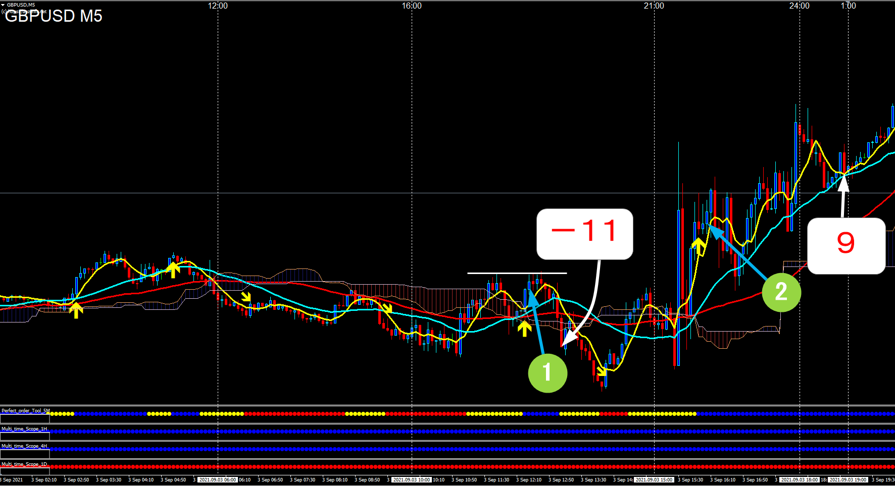Click the 3 Sep 13:30 time axis label
This screenshot has width=895, height=486.
593,480
